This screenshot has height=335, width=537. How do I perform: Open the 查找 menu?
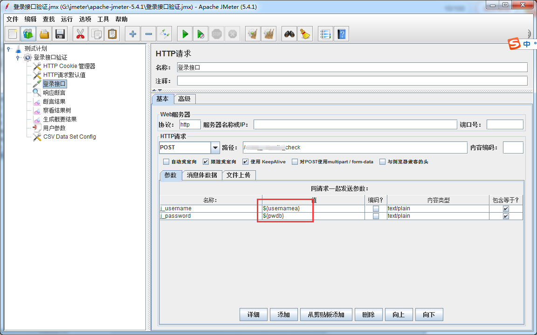[x=48, y=19]
